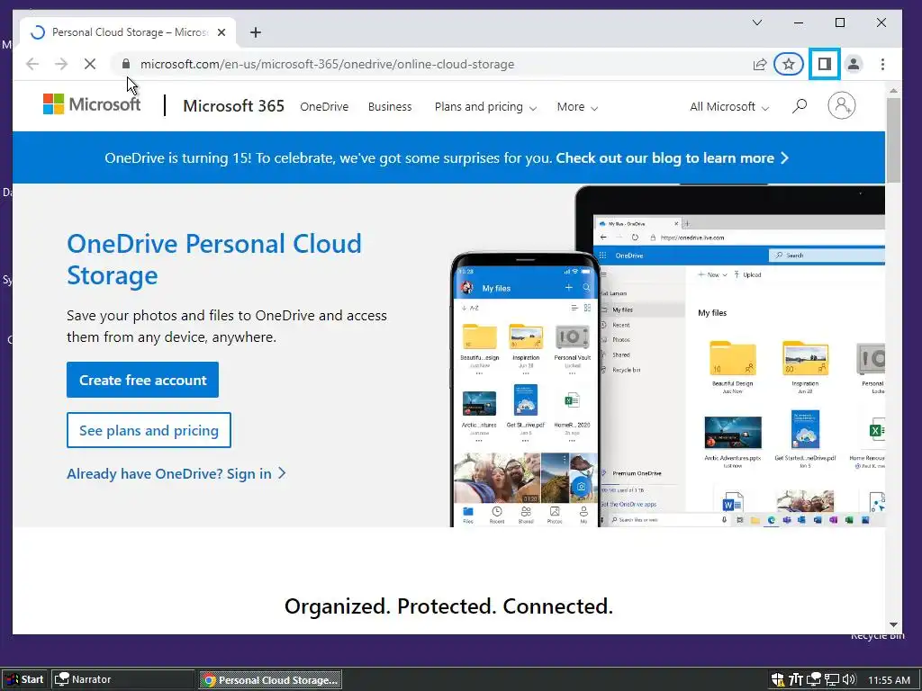922x691 pixels.
Task: Click the network tray icon
Action: tap(831, 679)
